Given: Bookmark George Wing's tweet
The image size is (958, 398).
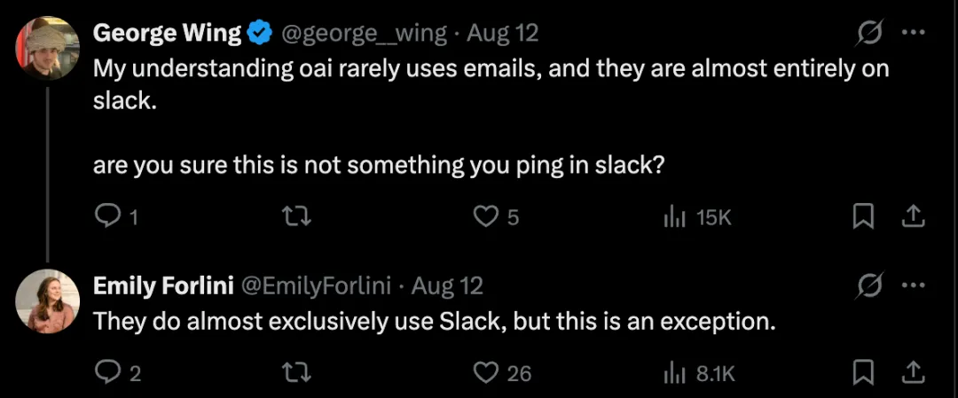Looking at the screenshot, I should coord(862,216).
